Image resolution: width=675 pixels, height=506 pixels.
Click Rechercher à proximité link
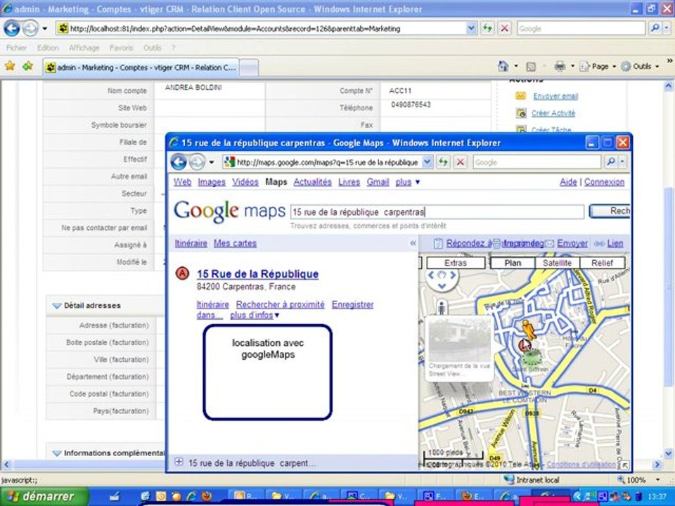[281, 304]
